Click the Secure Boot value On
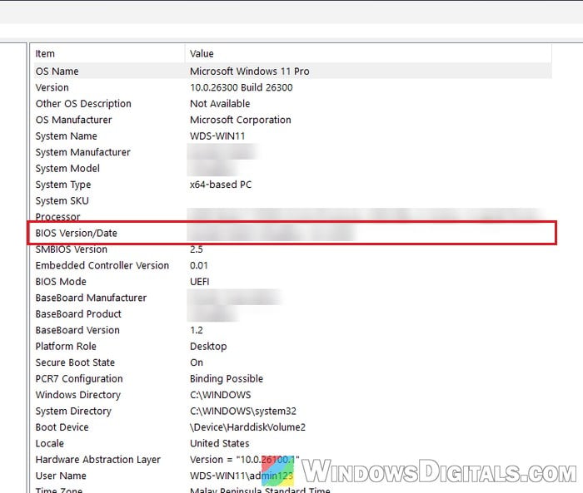This screenshot has height=493, width=583. (197, 362)
